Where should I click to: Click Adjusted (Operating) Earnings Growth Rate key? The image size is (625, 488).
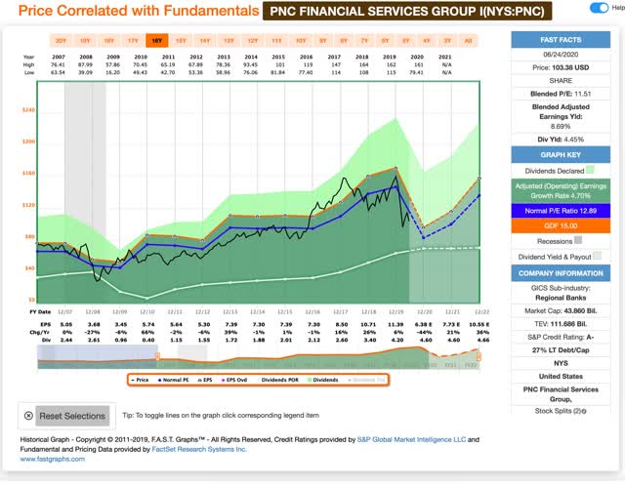(x=561, y=191)
